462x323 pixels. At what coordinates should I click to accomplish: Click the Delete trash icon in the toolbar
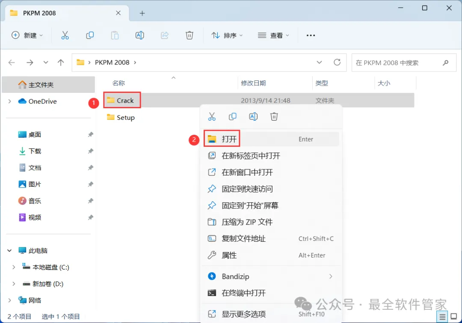click(190, 36)
